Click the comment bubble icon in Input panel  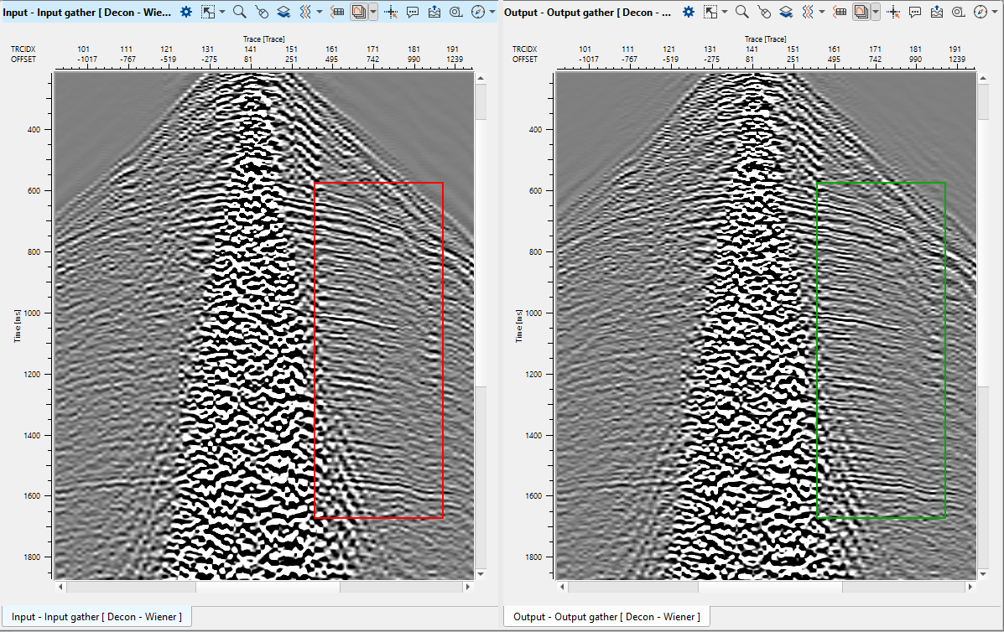click(x=413, y=12)
